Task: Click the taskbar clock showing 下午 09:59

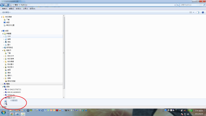Action: point(199,111)
